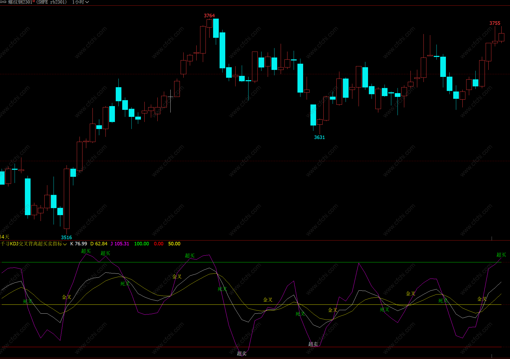Click the J 105.31 indicator value
The height and width of the screenshot is (359, 510).
[120, 244]
